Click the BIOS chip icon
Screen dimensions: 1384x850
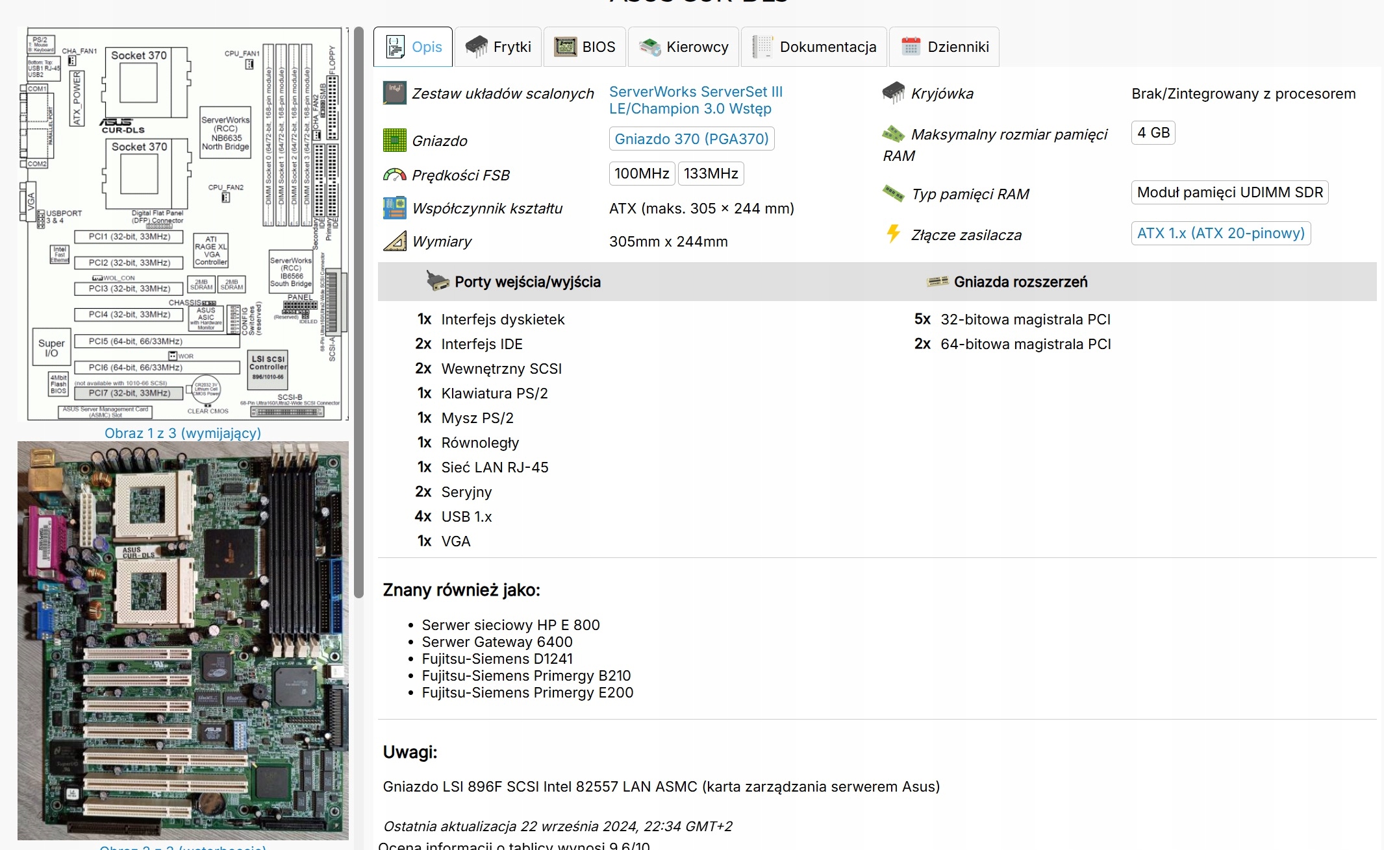click(x=565, y=47)
